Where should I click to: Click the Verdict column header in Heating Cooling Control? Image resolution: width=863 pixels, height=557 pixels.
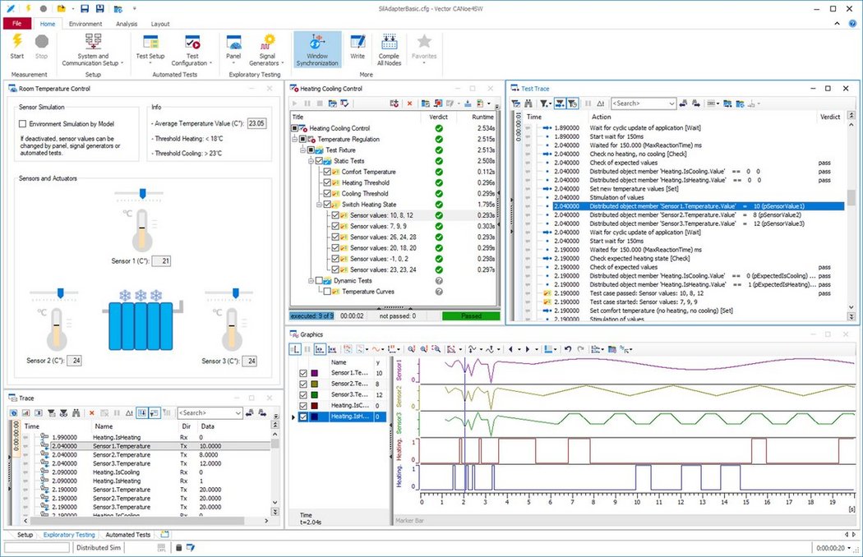click(439, 117)
